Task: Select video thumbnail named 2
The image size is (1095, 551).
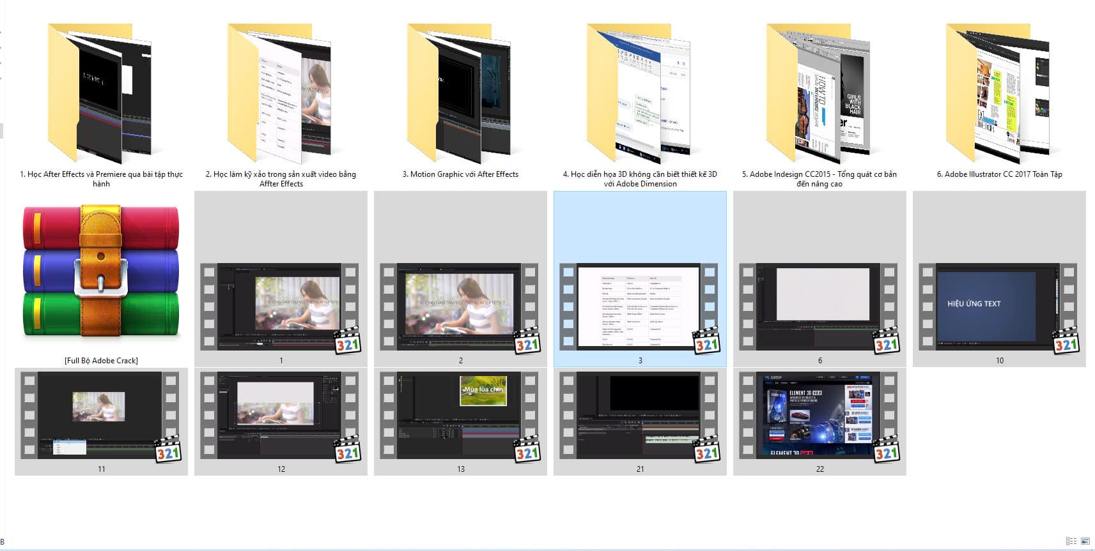Action: (460, 306)
